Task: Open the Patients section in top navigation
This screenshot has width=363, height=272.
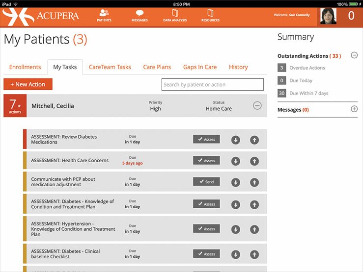Action: tap(104, 16)
